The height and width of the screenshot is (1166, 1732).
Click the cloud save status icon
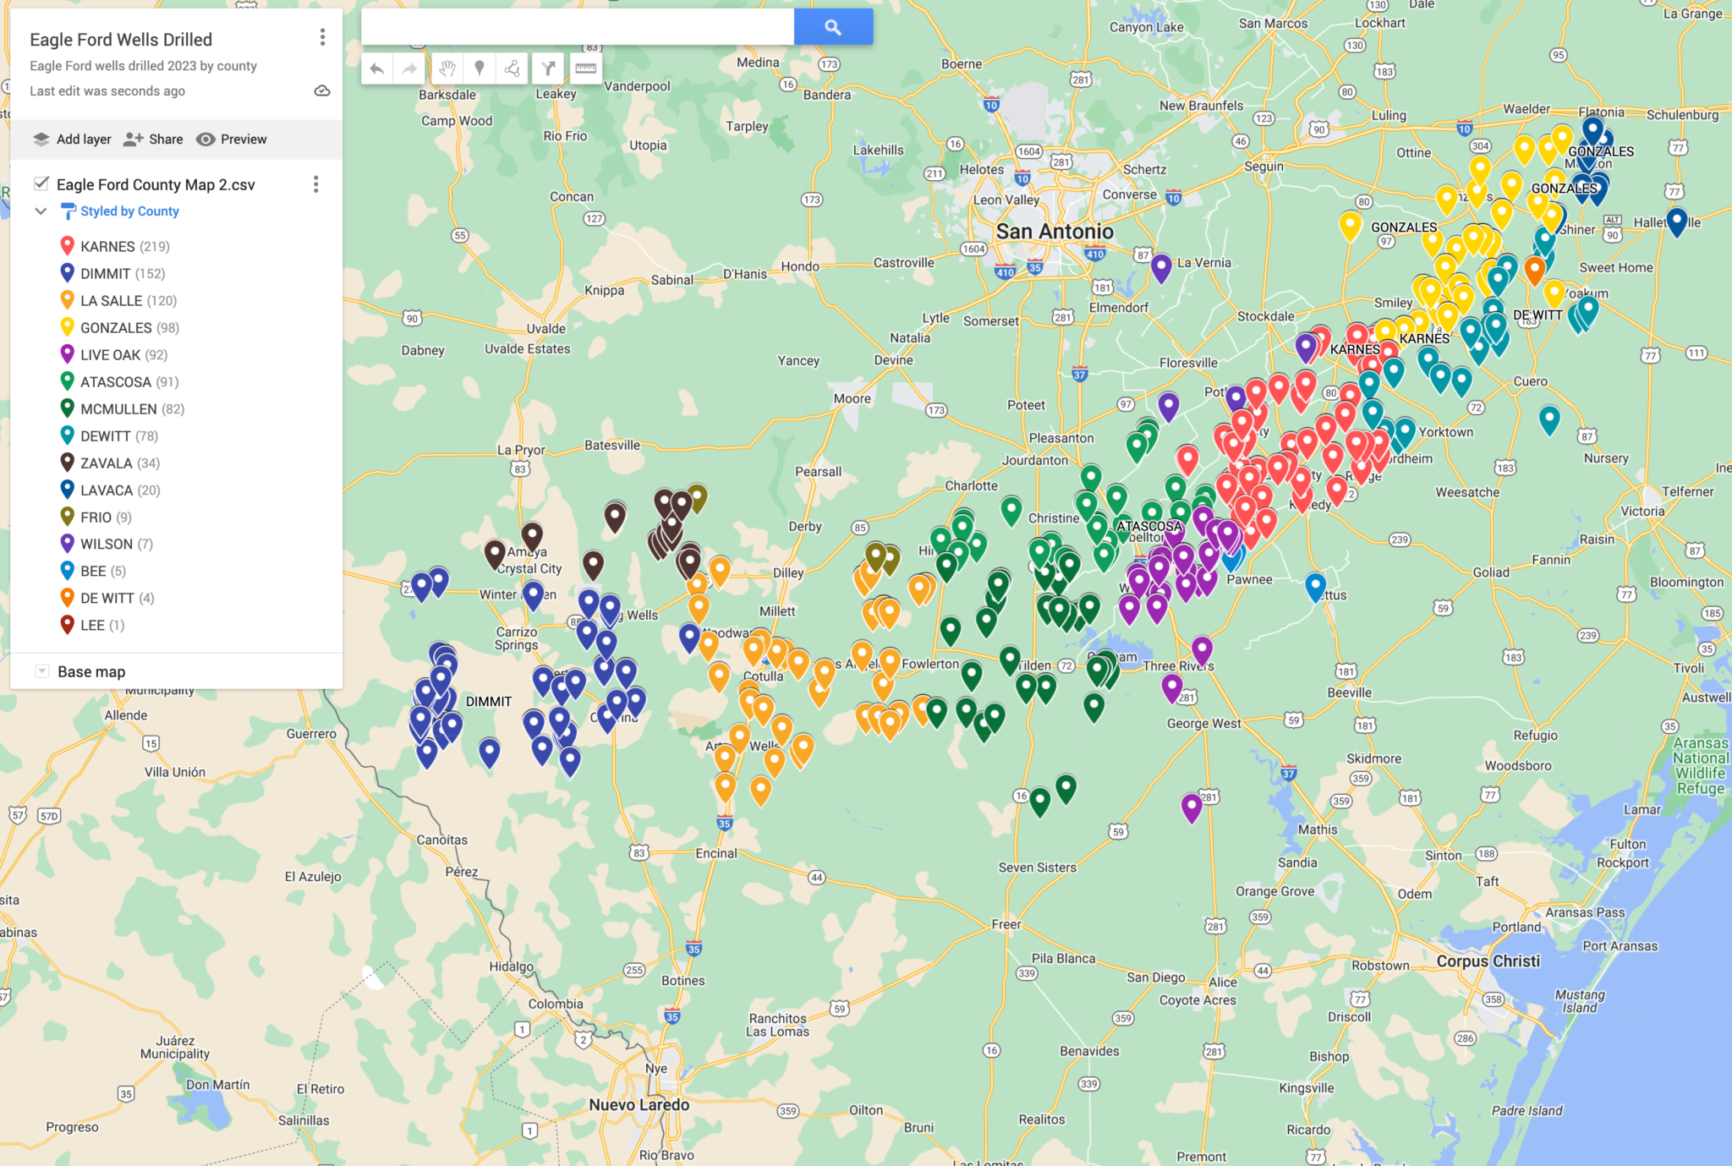click(322, 90)
